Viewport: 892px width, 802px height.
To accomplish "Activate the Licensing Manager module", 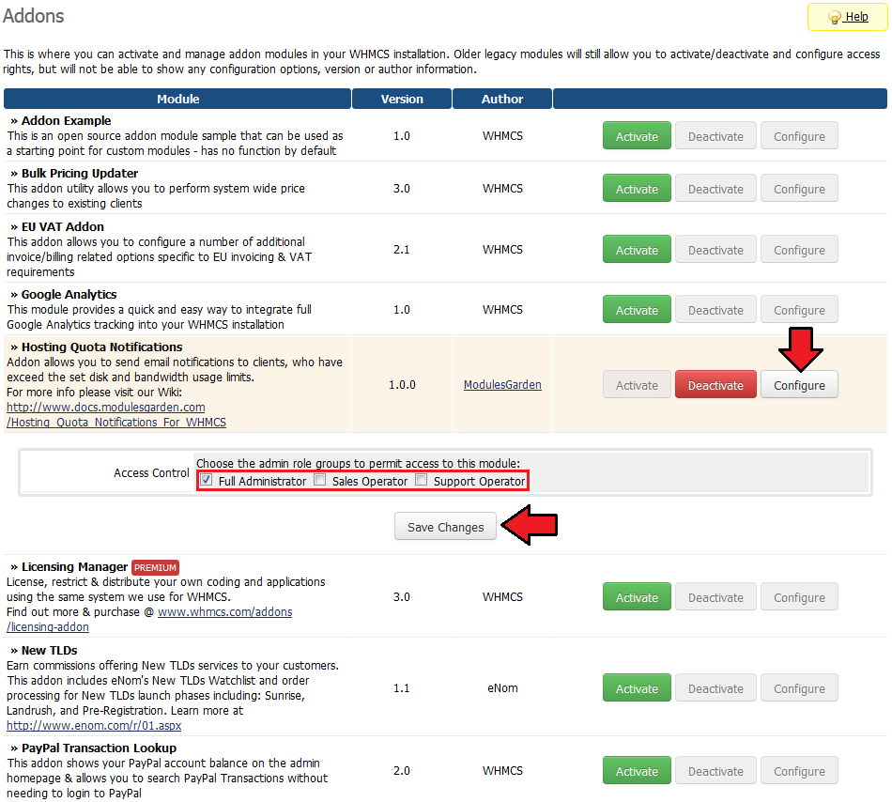I will [637, 597].
